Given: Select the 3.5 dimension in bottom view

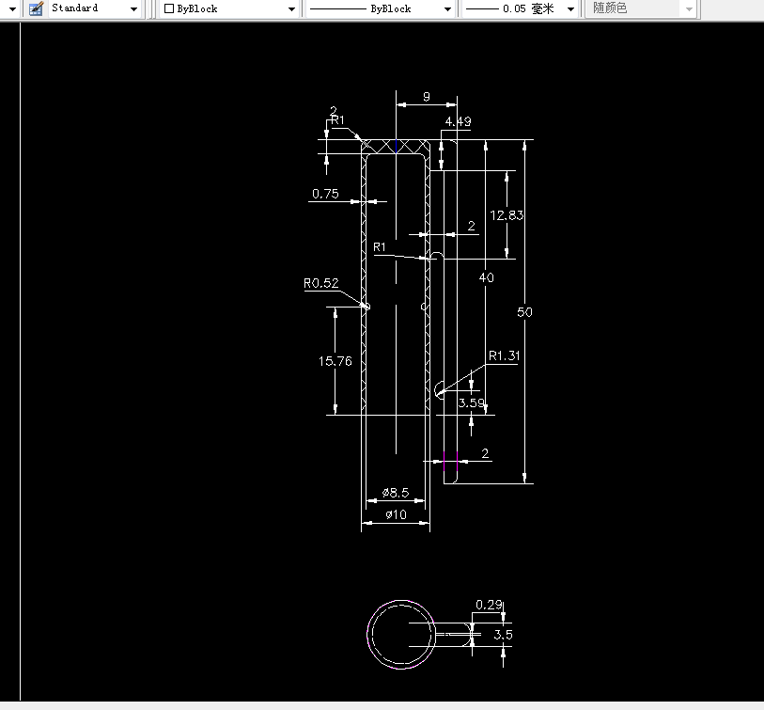Looking at the screenshot, I should click(x=502, y=635).
